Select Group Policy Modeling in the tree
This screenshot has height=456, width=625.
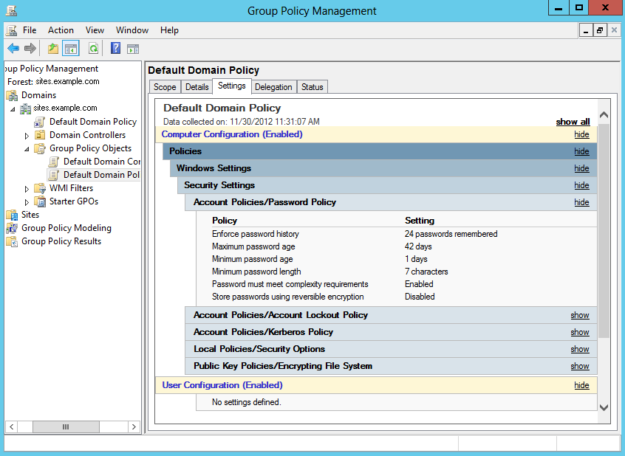[x=66, y=228]
